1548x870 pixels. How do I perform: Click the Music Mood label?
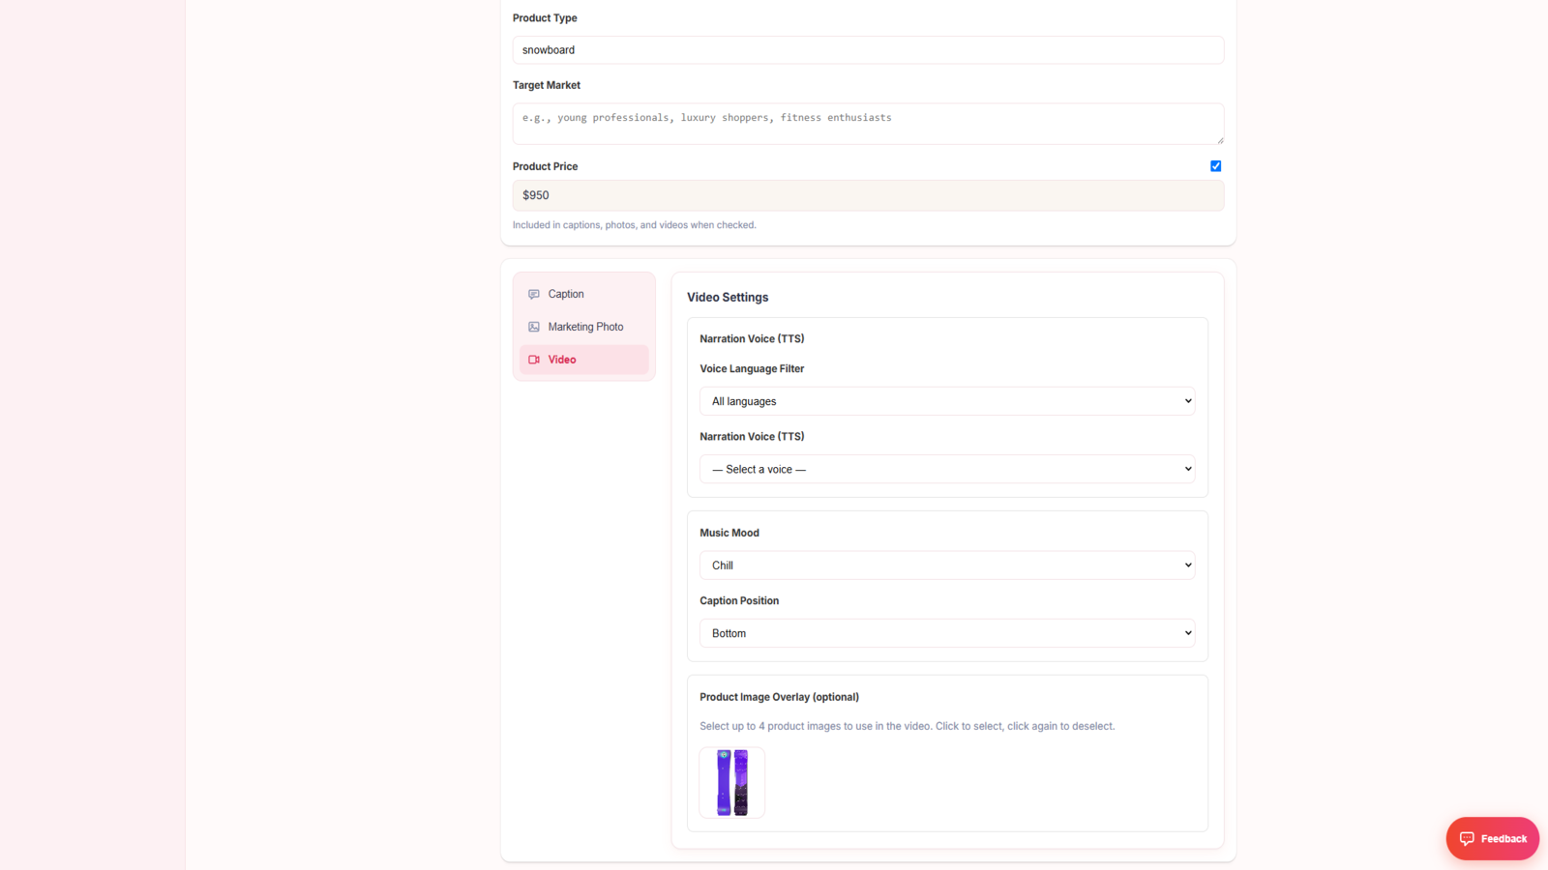pyautogui.click(x=729, y=533)
